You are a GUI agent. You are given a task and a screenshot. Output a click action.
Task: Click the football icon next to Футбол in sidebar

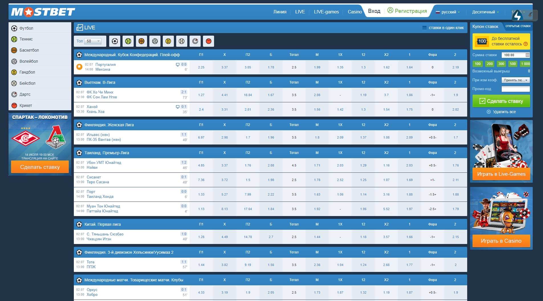coord(14,28)
